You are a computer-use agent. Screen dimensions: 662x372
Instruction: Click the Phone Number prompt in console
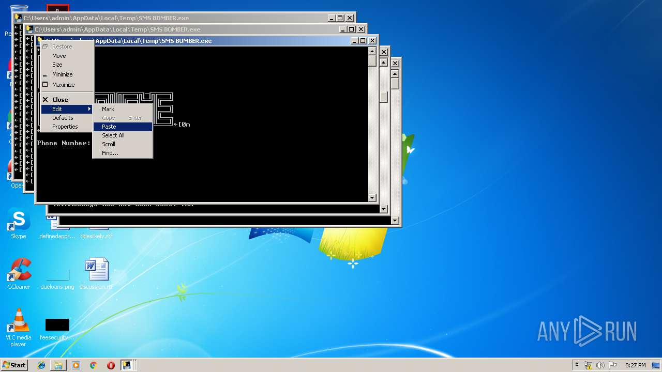(64, 143)
